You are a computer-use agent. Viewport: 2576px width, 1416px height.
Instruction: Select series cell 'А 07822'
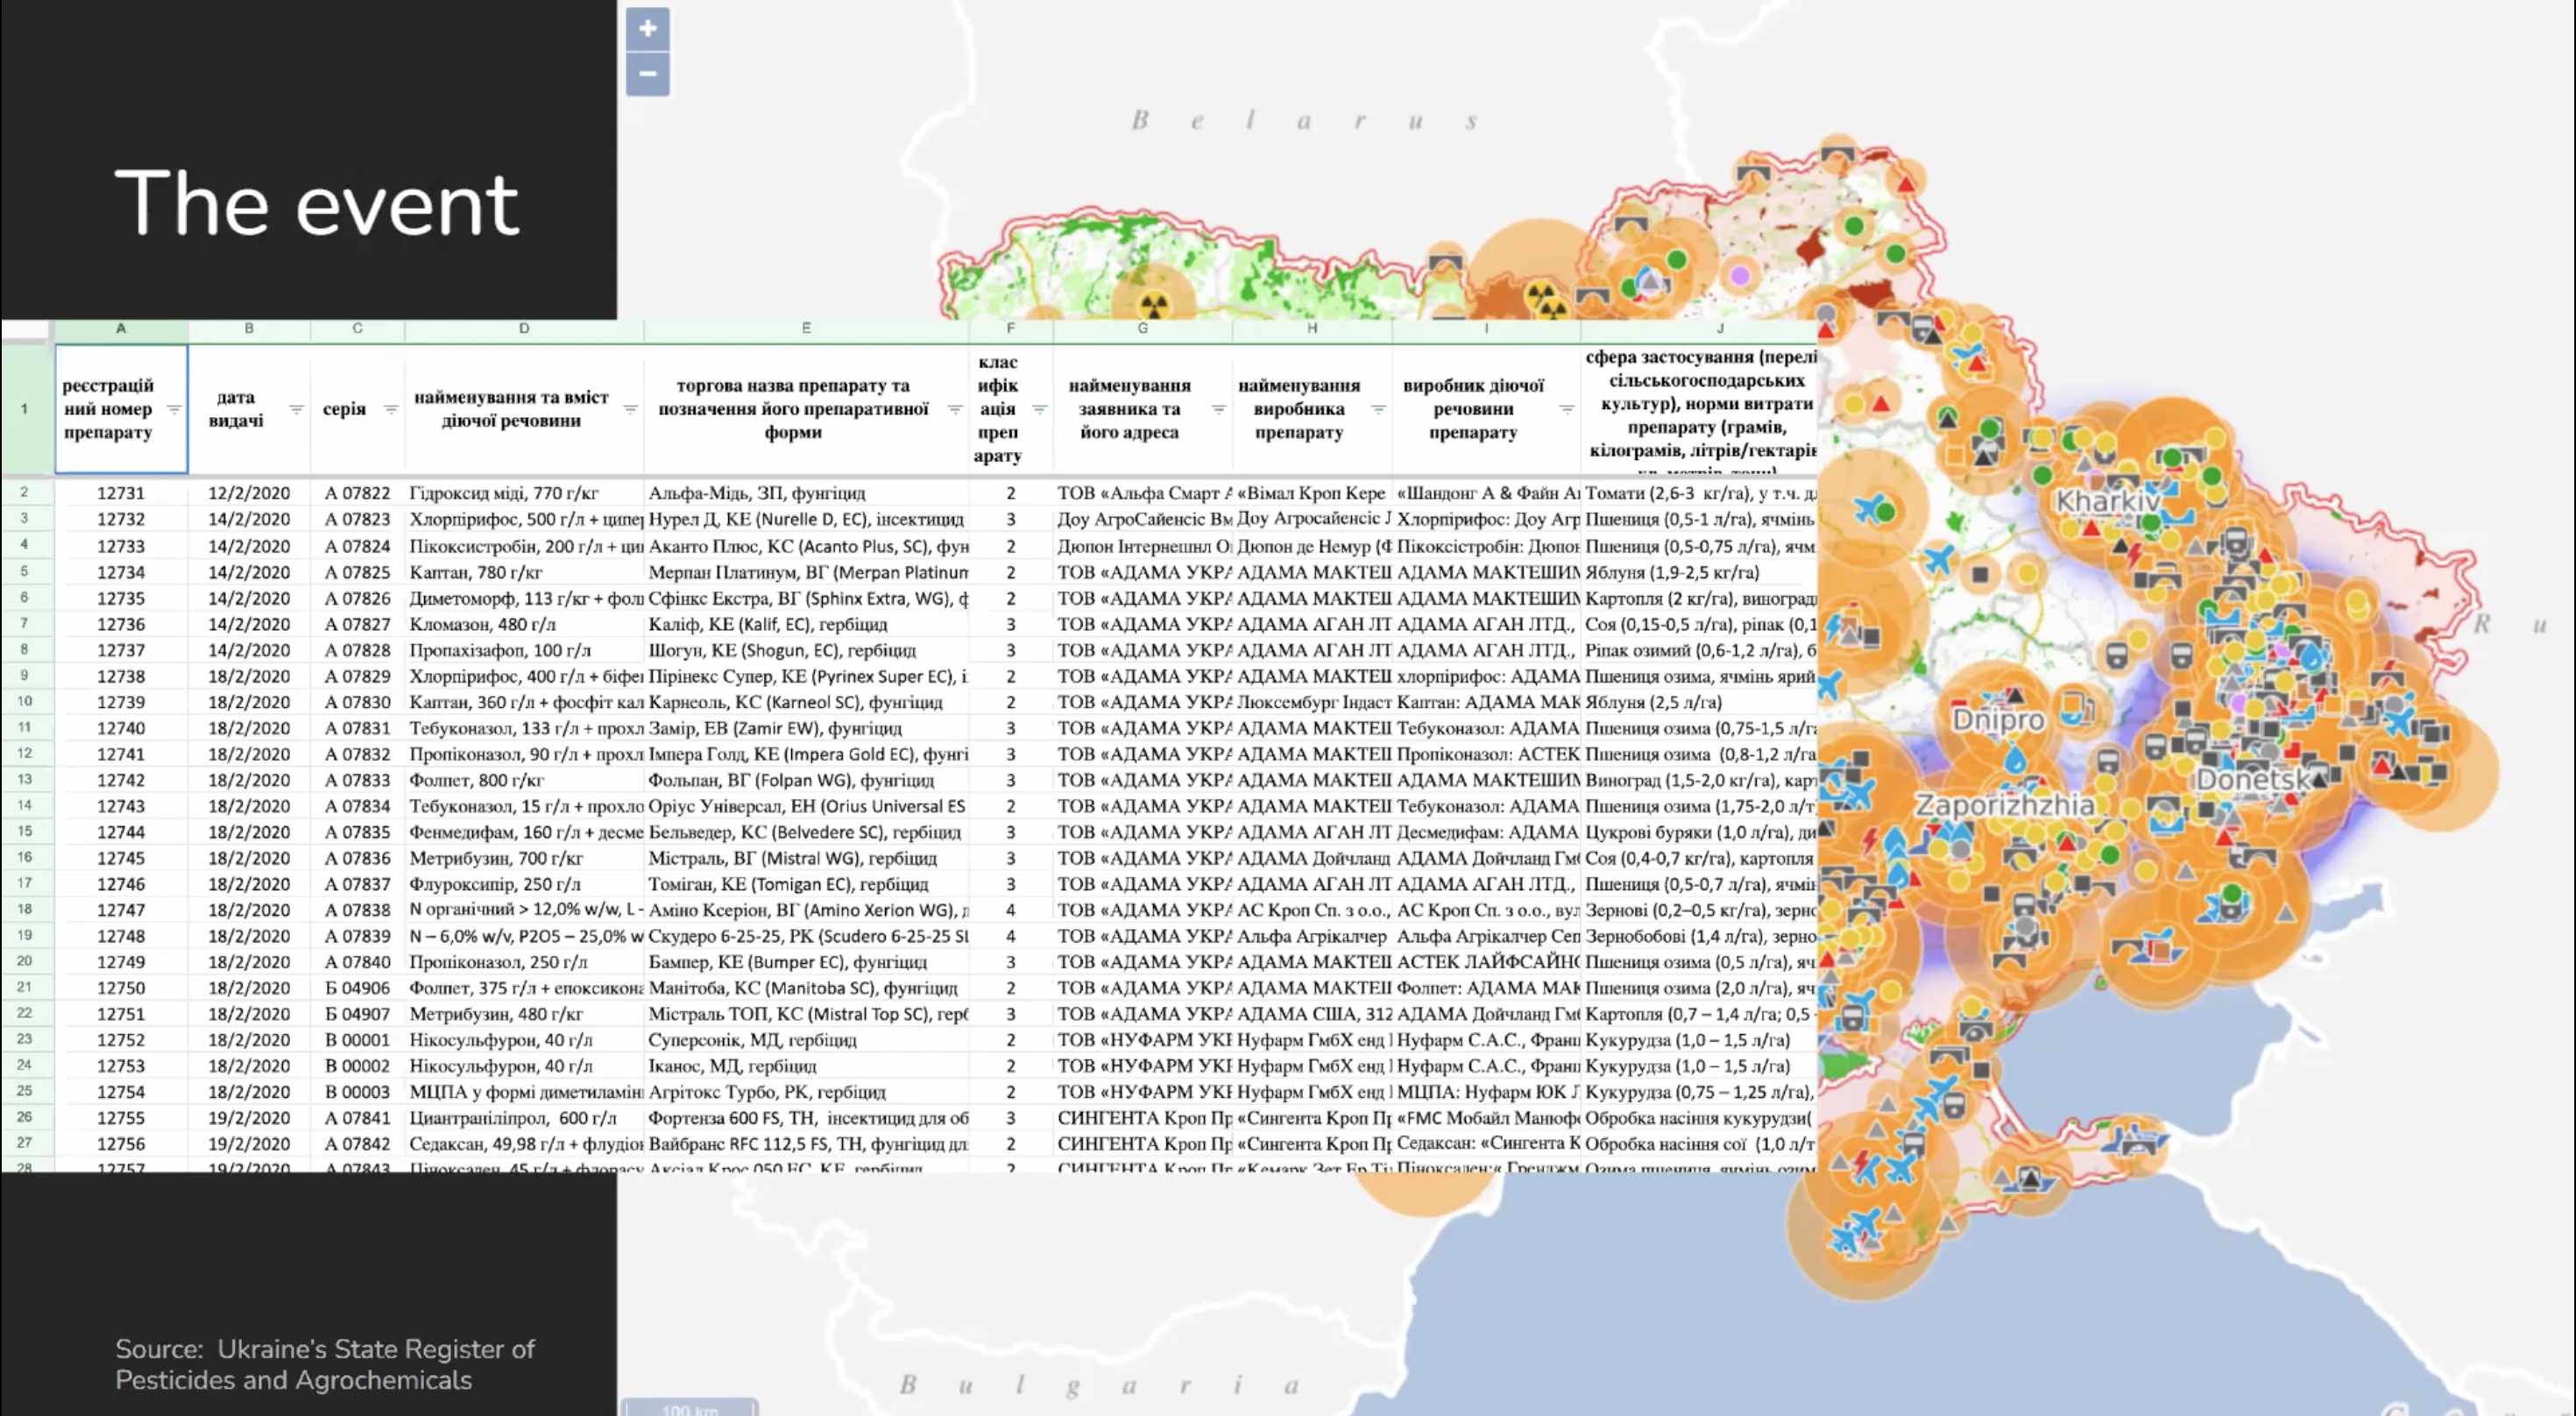coord(357,493)
